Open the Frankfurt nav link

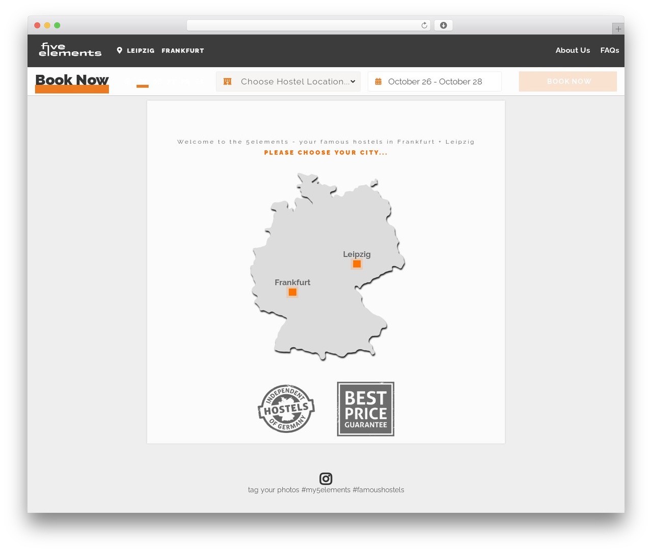pos(183,50)
